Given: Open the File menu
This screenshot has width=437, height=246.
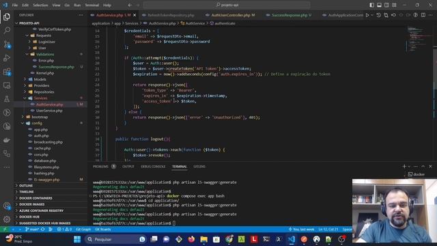Looking at the screenshot, I should (15, 5).
